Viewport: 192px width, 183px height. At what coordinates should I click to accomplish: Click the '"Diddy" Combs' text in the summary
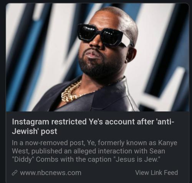35,160
